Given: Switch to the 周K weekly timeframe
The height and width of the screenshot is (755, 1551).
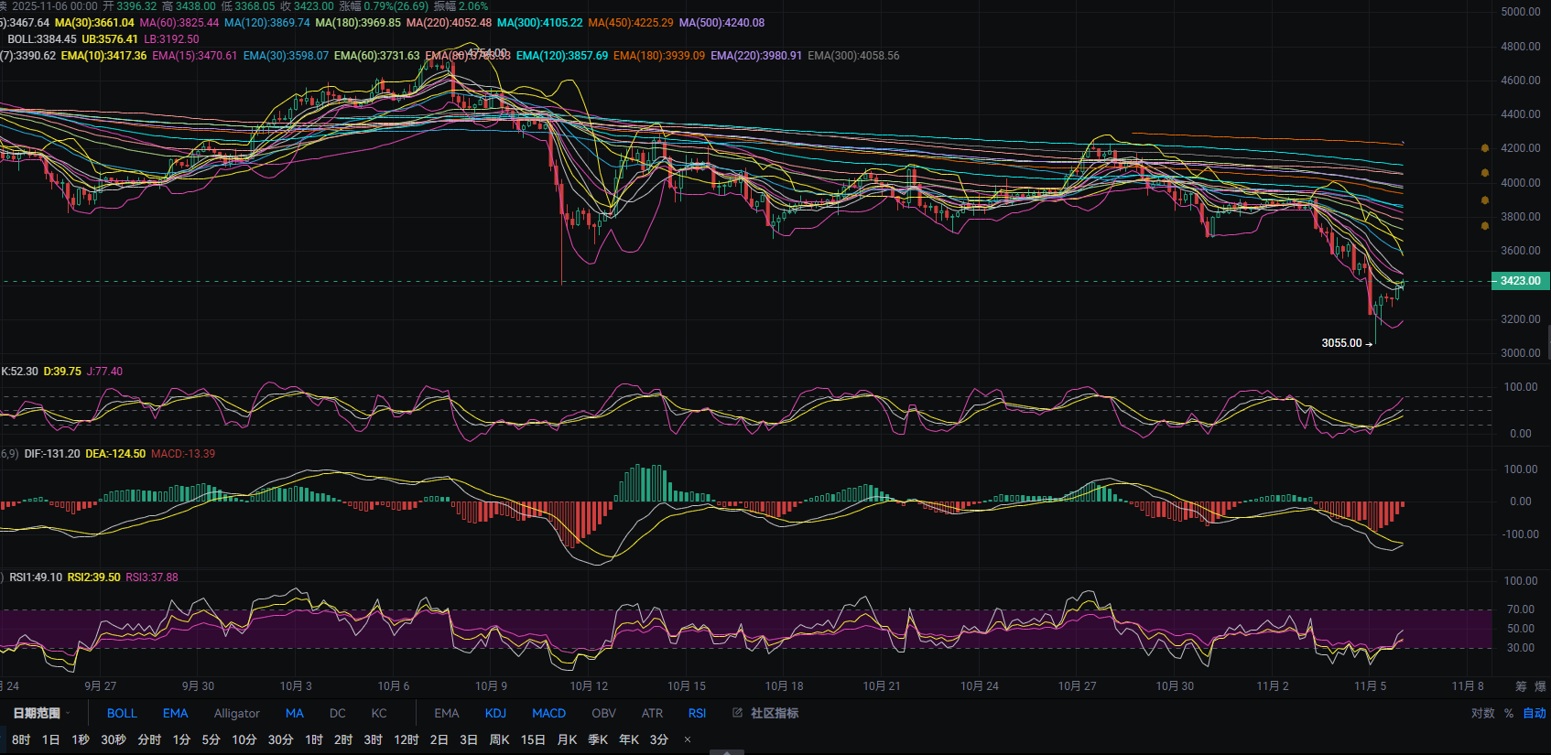Looking at the screenshot, I should 499,739.
